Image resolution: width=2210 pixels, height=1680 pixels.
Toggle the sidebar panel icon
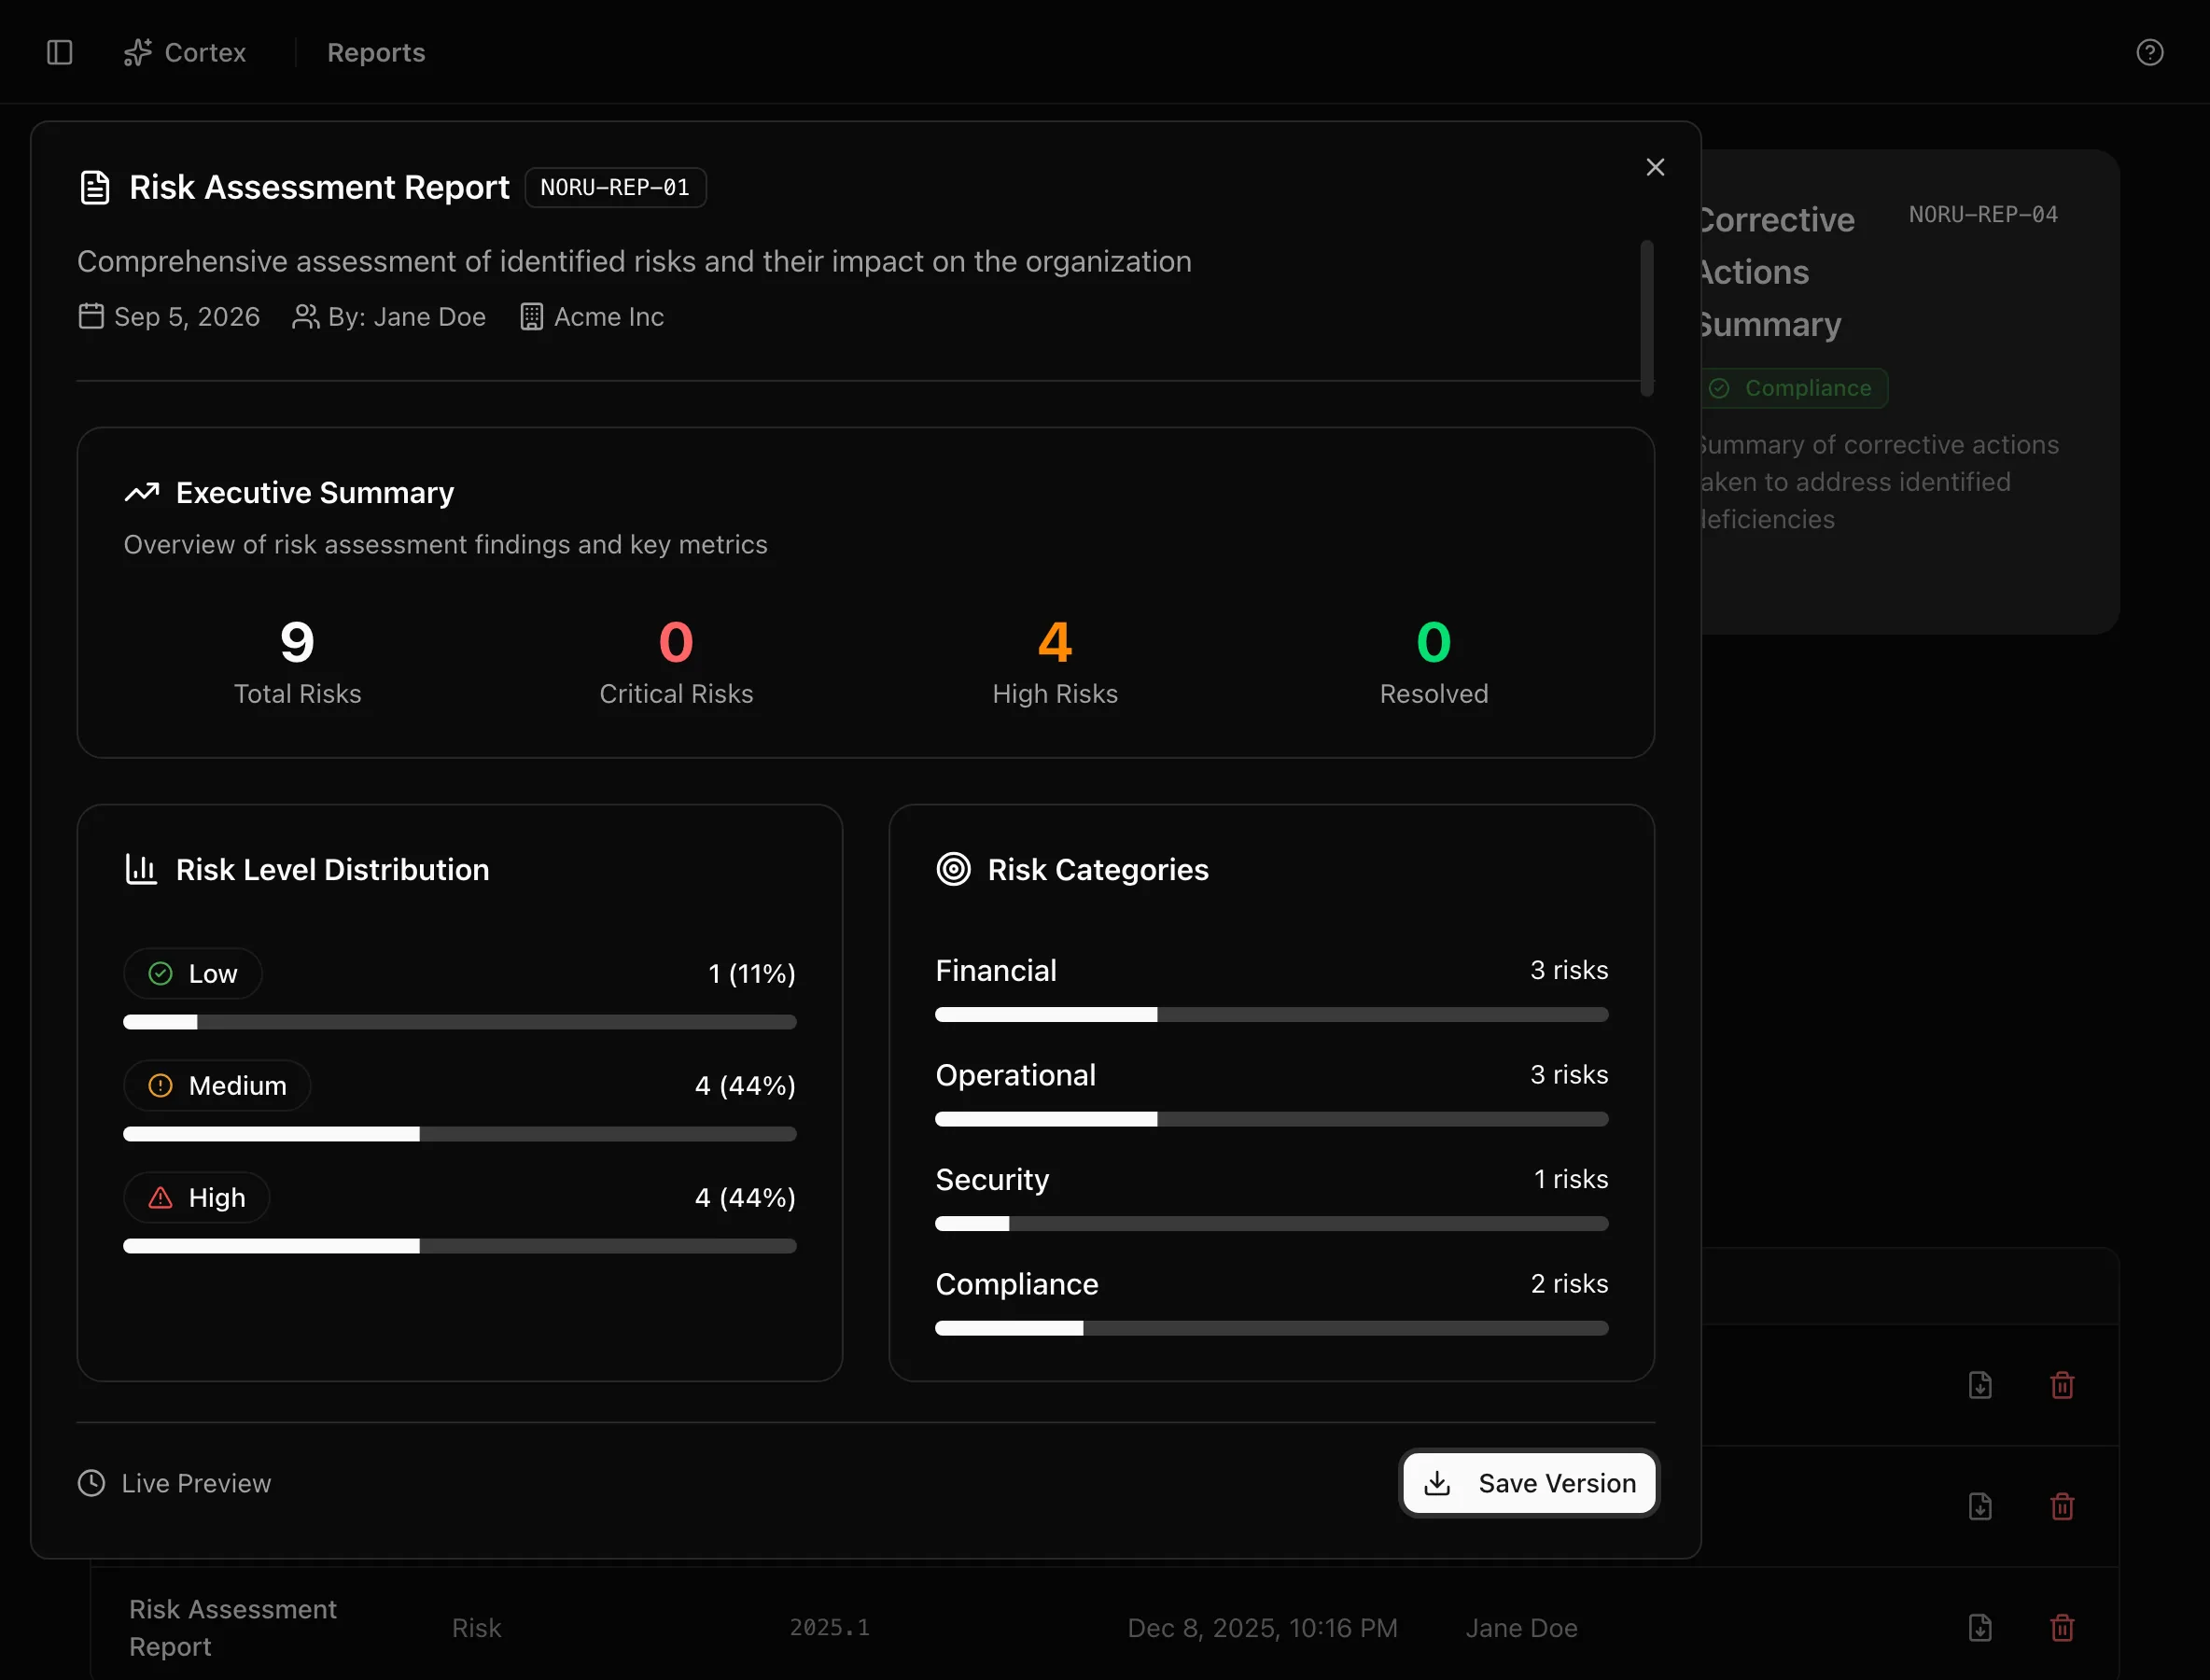pos(60,52)
